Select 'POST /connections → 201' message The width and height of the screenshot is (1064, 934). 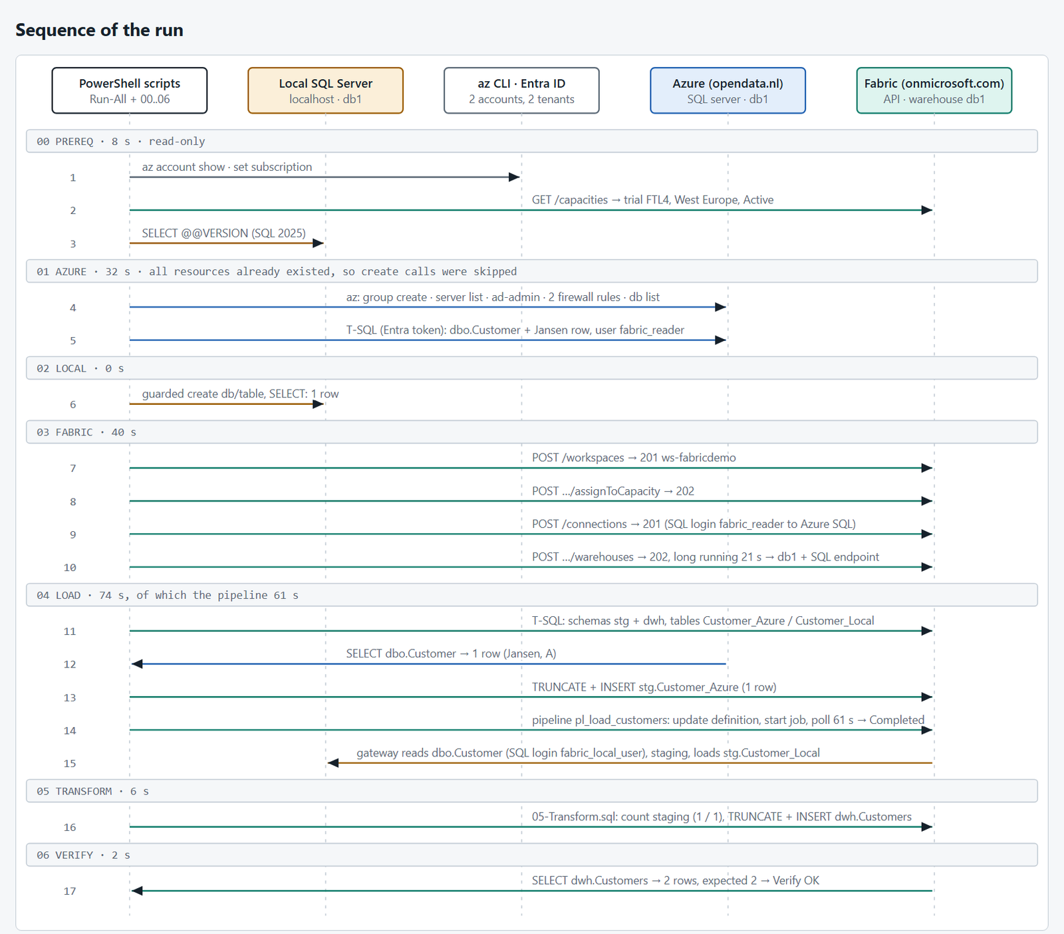694,524
